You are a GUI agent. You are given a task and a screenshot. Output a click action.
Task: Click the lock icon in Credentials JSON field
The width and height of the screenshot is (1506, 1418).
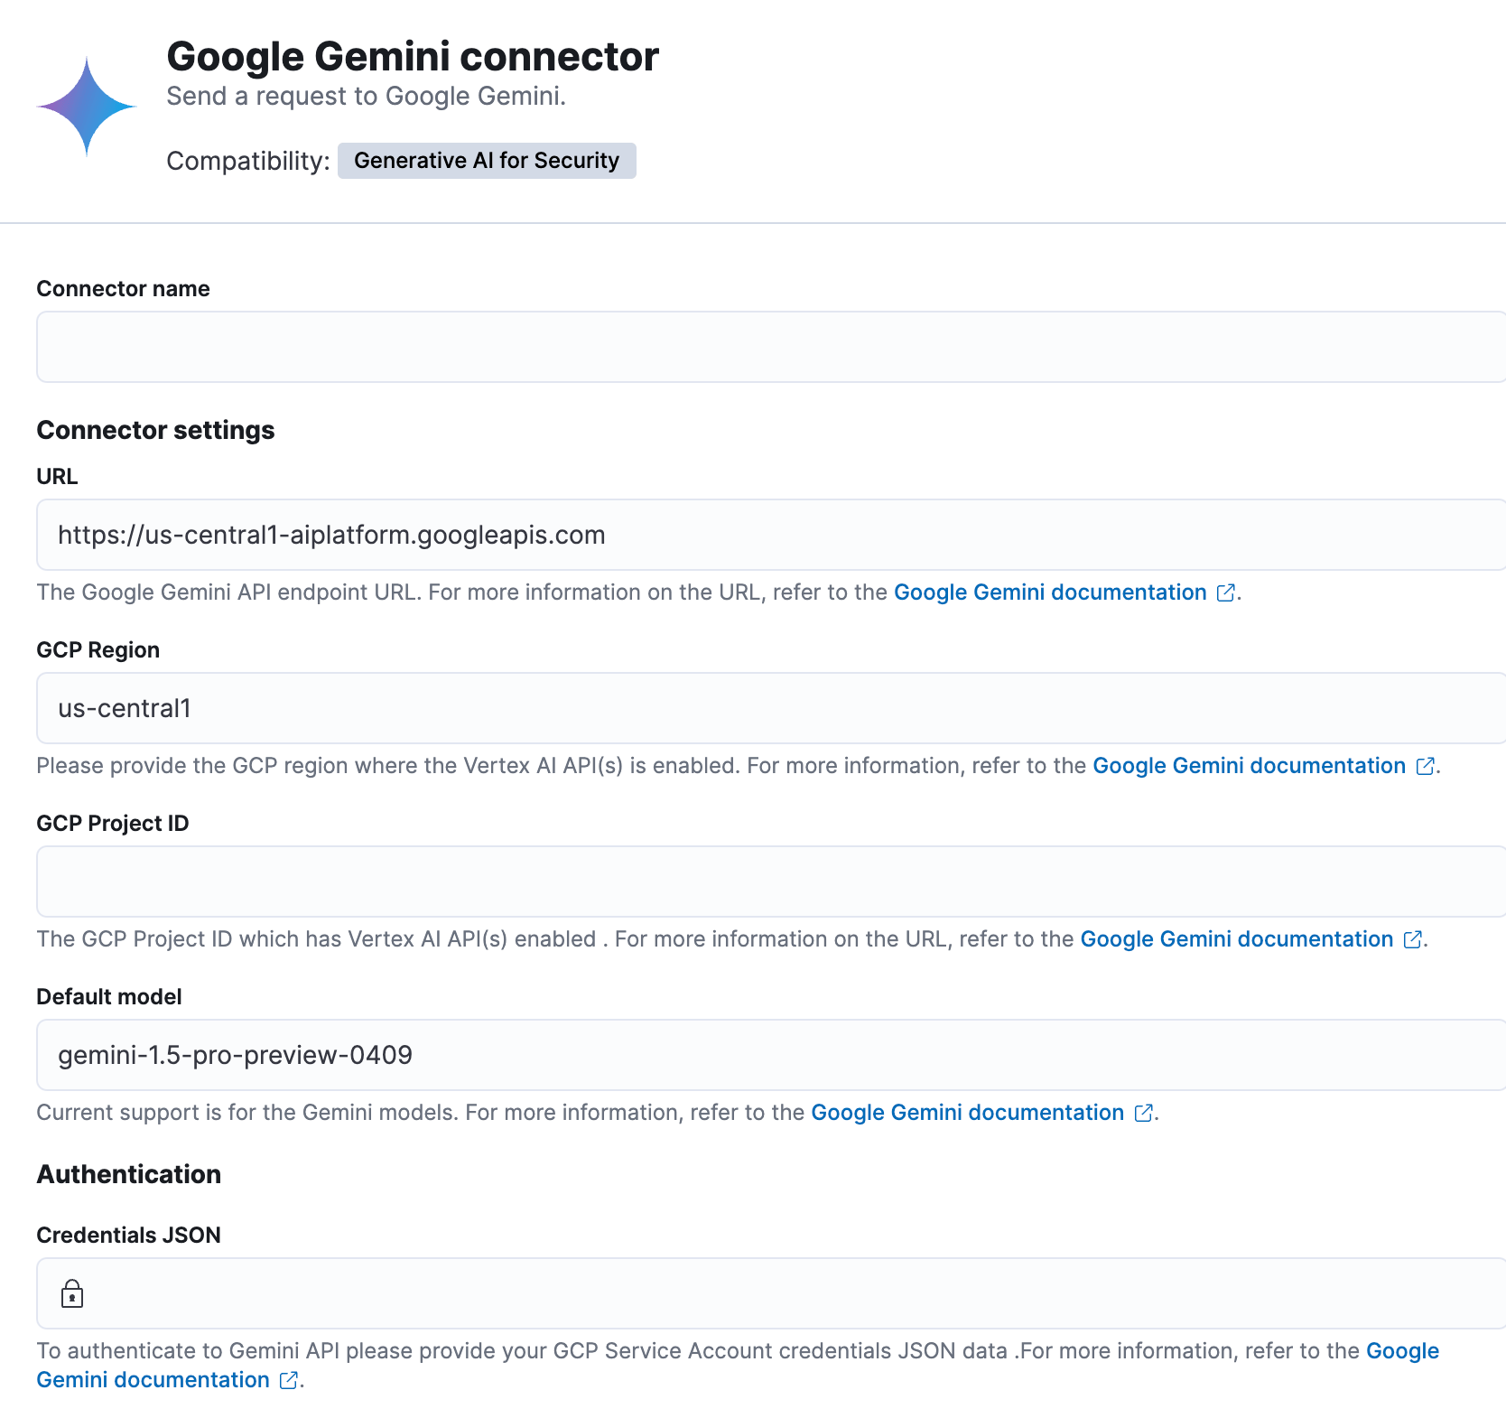coord(72,1292)
